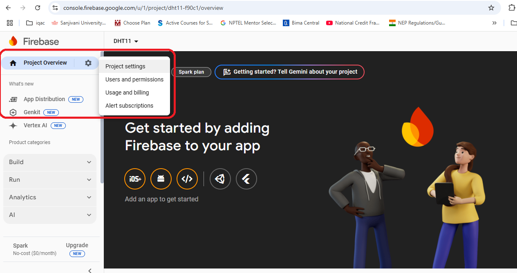Screen dimensions: 517x273
Task: Collapse the sidebar with the left chevron
Action: tap(90, 270)
